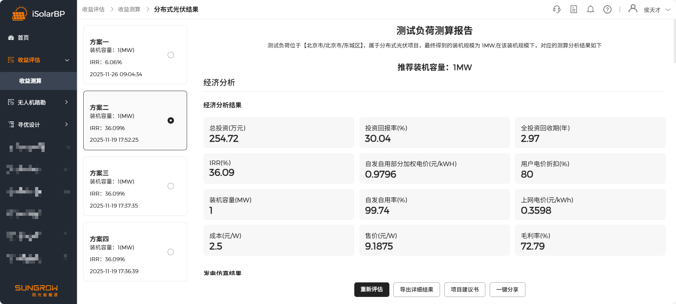Select the 方案四 radio button
Screen dimensions: 676x304
pos(171,252)
